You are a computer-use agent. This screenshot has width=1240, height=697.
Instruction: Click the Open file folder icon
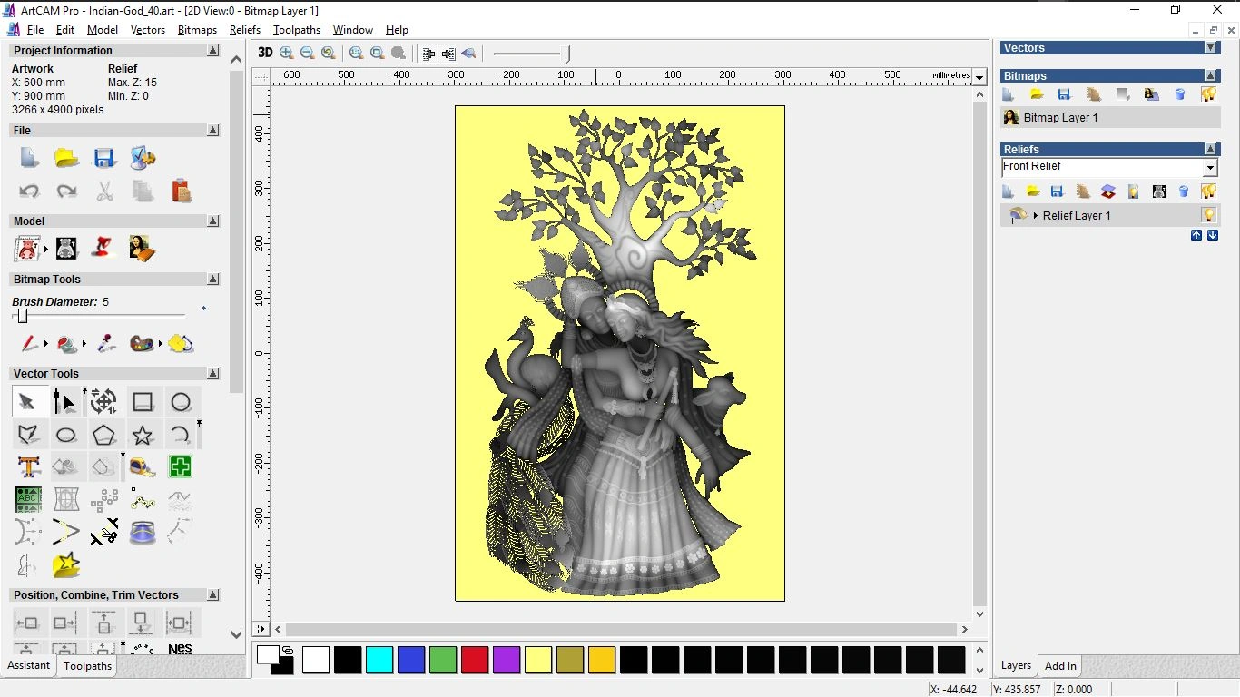(x=66, y=158)
